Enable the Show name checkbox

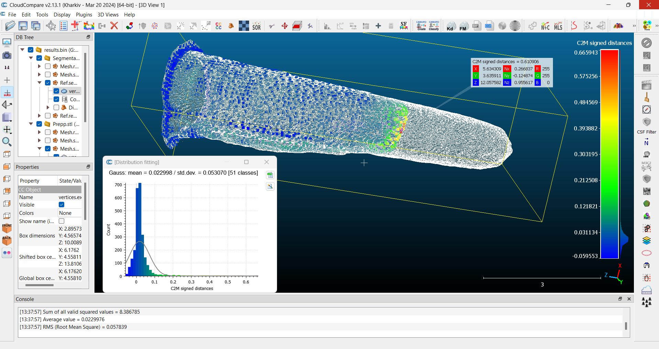62,221
